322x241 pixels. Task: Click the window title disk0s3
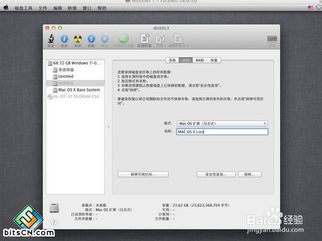click(161, 28)
